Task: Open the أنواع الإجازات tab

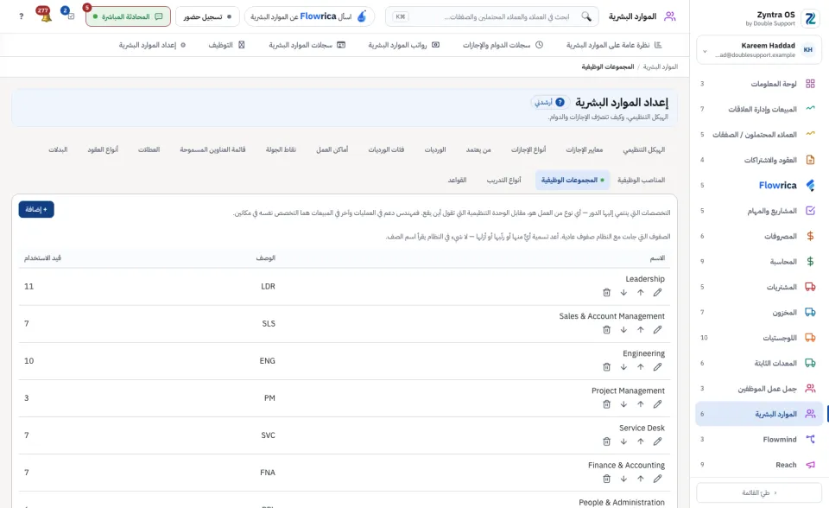Action: pyautogui.click(x=528, y=149)
